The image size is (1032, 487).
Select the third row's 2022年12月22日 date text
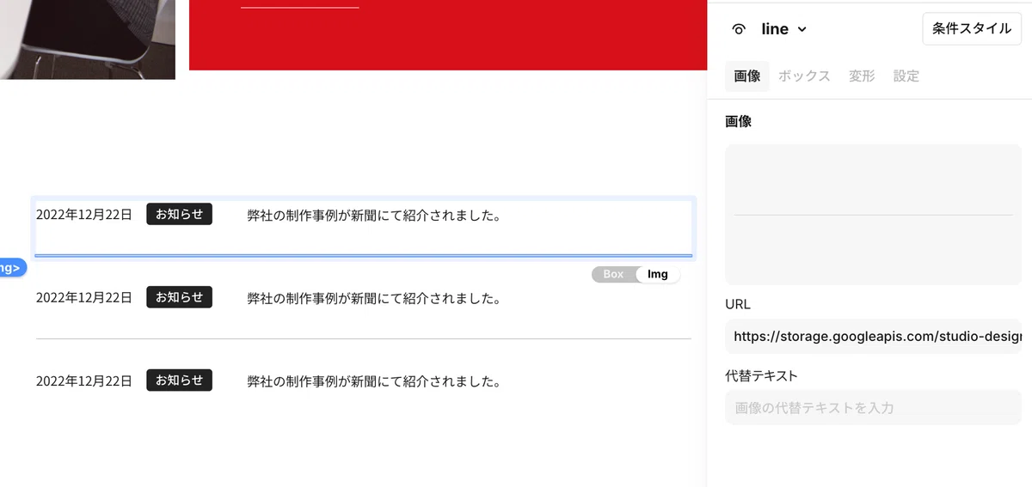point(84,381)
